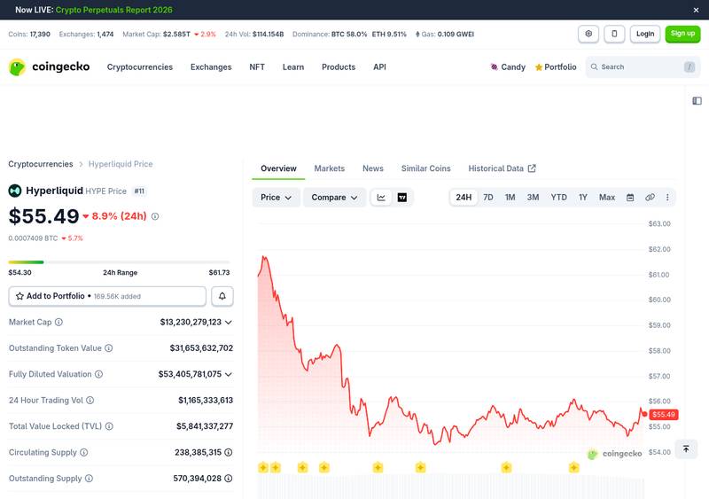Click Outstanding Token Value info icon
The image size is (709, 499).
point(108,348)
